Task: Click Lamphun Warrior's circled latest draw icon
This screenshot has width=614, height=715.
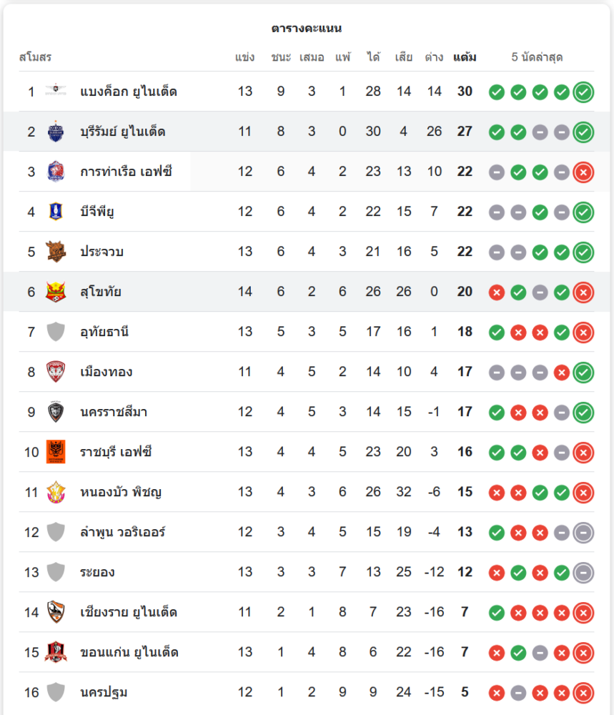Action: coord(583,532)
